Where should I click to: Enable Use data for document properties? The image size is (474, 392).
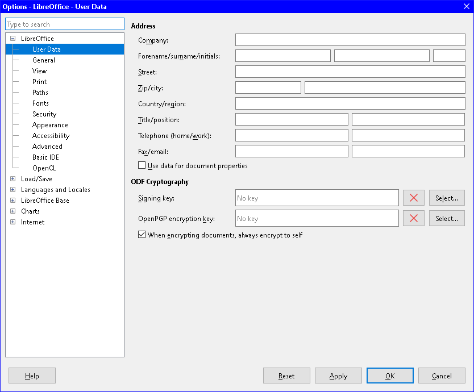(142, 166)
